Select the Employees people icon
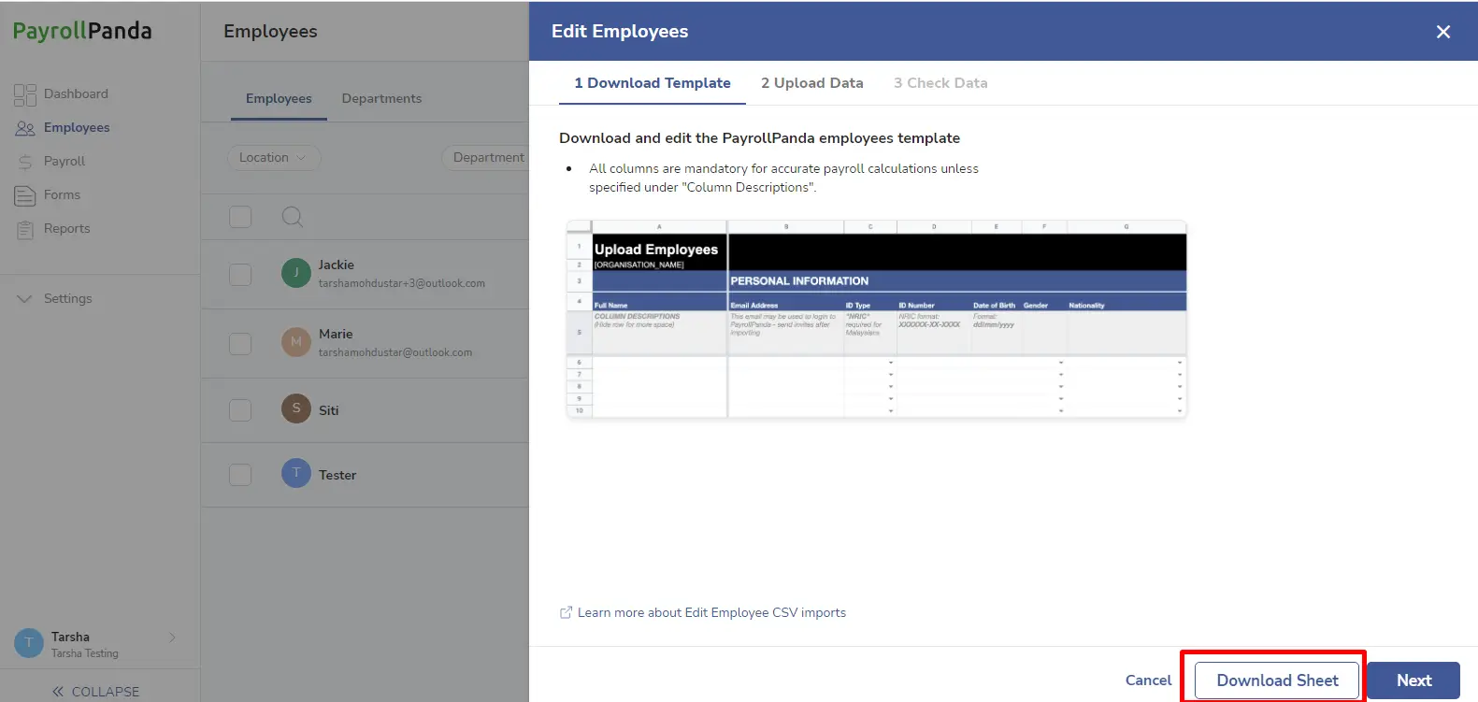 coord(25,128)
